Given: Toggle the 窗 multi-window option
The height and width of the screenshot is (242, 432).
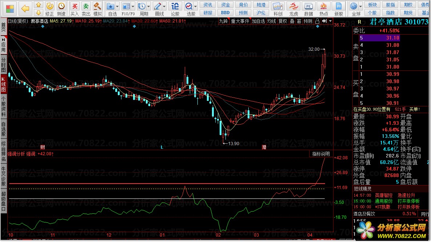Looking at the screenshot, I should [299, 21].
